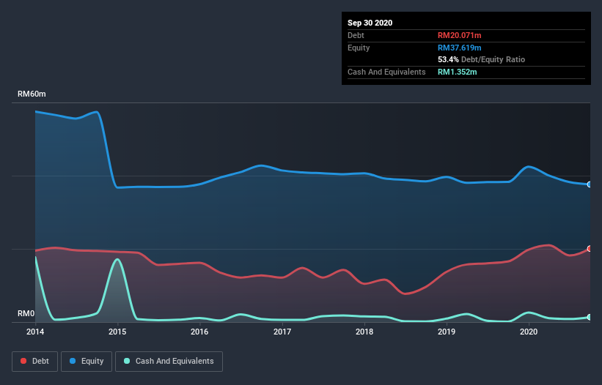
Task: Click the red Debt endpoint marker
Action: pyautogui.click(x=590, y=249)
